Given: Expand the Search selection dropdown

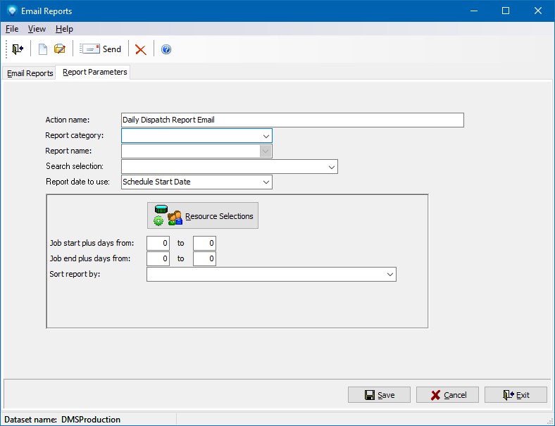Looking at the screenshot, I should 331,166.
